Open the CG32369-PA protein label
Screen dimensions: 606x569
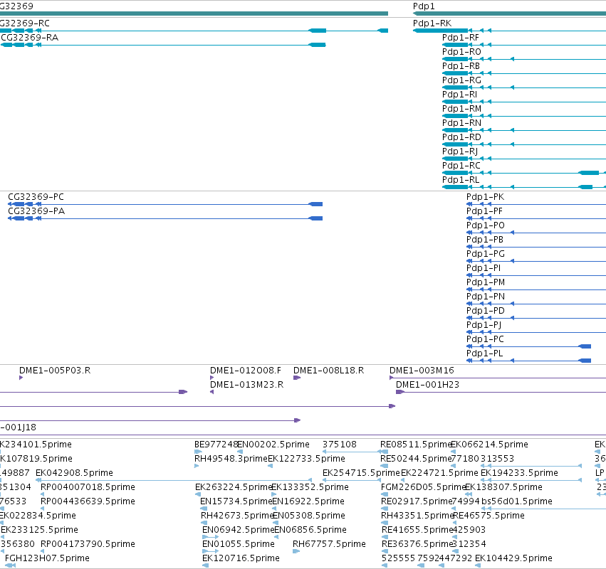point(36,211)
